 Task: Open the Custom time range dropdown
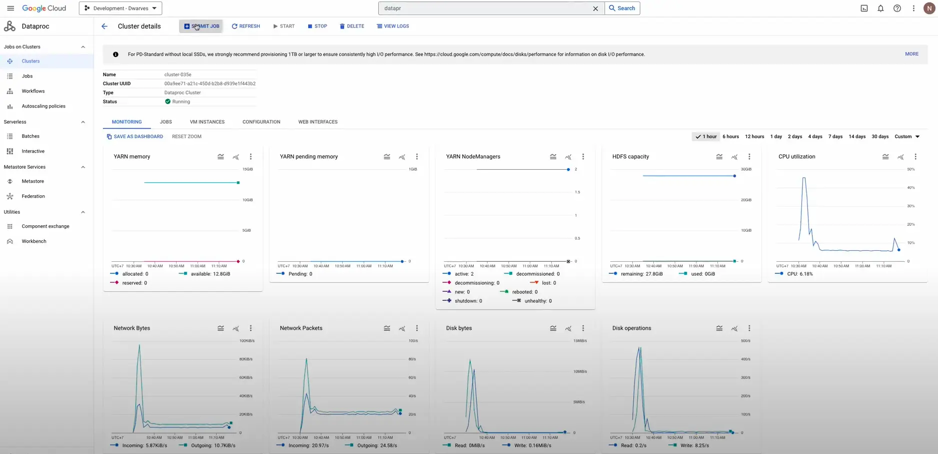[x=907, y=137]
